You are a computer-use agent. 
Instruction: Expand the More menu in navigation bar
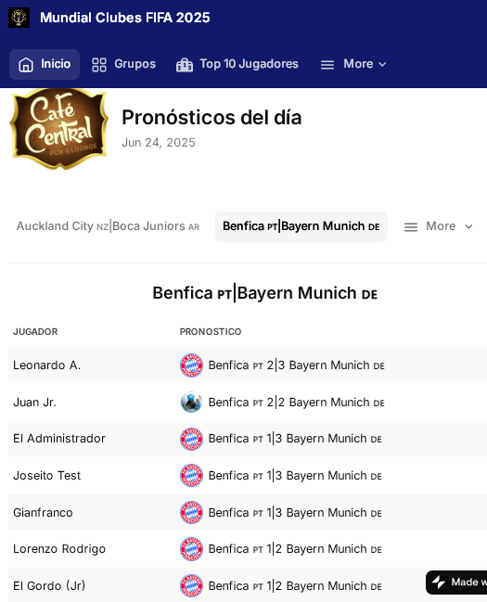pyautogui.click(x=353, y=64)
